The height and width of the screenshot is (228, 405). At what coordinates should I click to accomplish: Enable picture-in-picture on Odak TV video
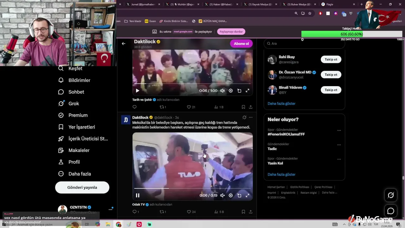tap(239, 195)
